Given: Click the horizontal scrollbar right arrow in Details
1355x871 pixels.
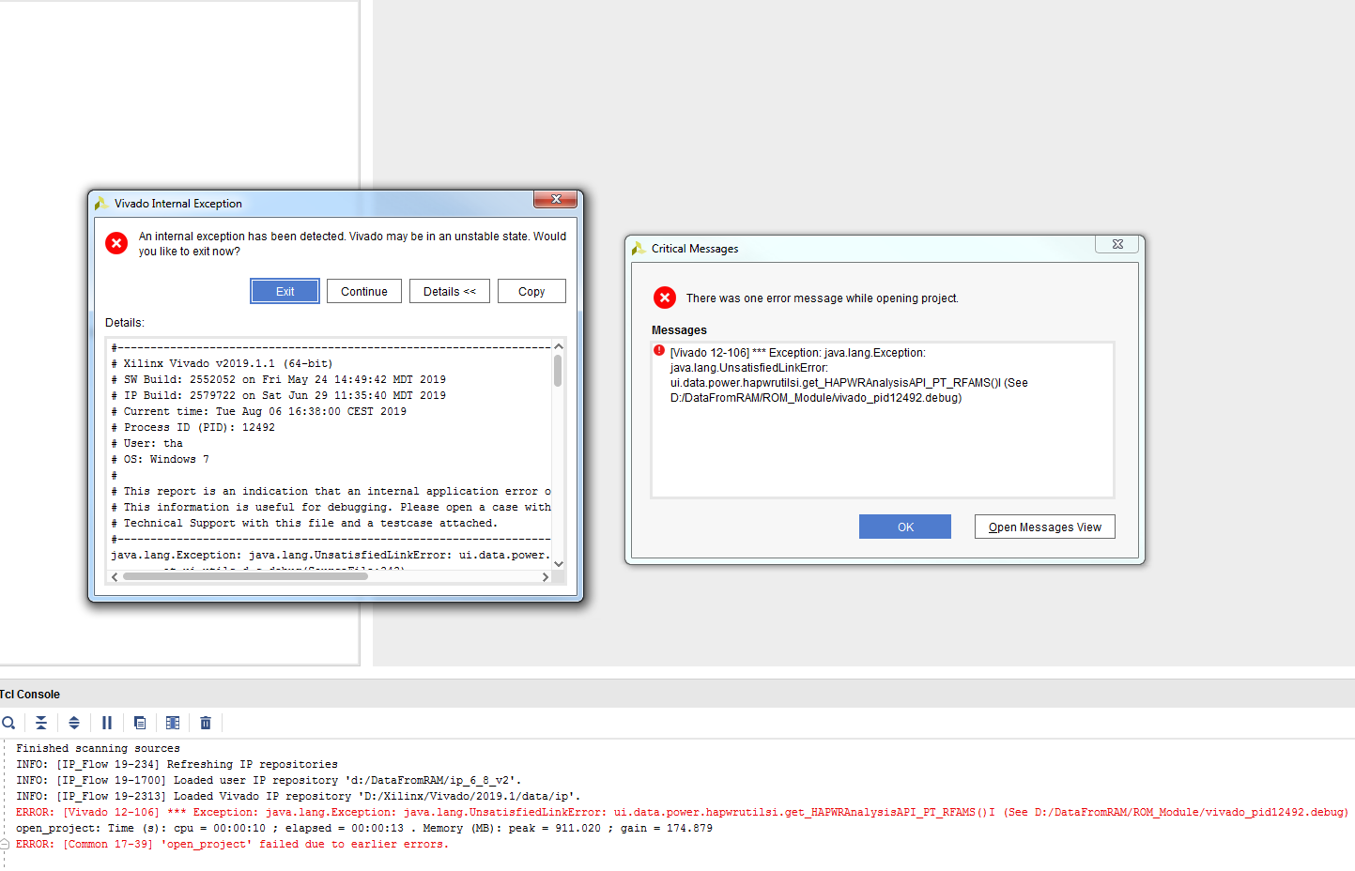Looking at the screenshot, I should pyautogui.click(x=546, y=577).
